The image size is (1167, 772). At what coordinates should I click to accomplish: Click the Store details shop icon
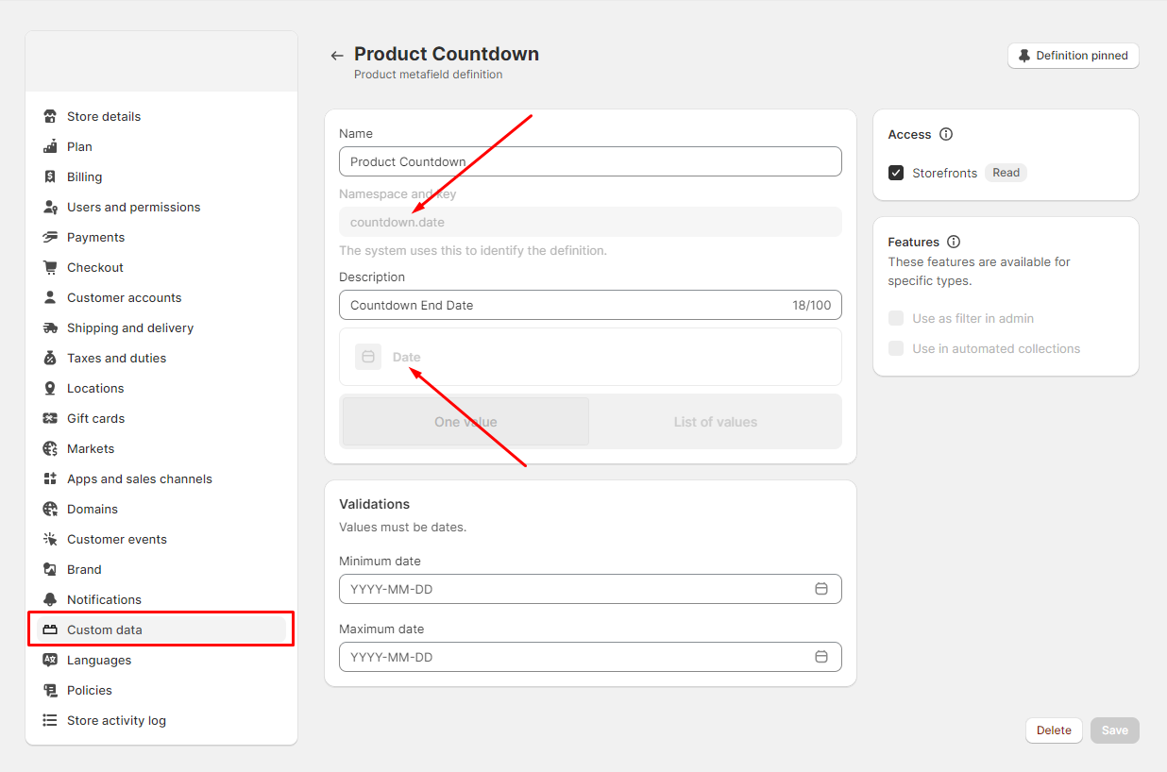(x=50, y=116)
